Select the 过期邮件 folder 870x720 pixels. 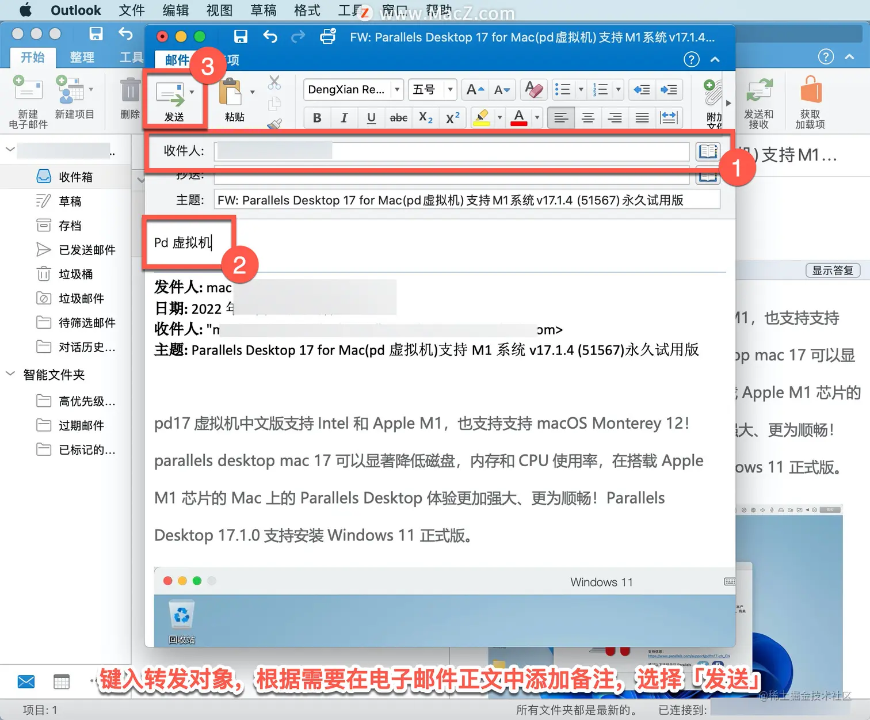pyautogui.click(x=66, y=425)
